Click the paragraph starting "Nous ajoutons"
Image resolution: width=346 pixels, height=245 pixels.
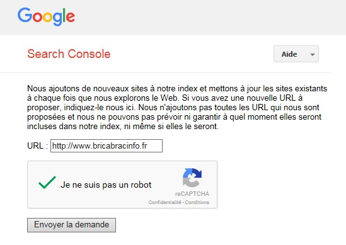click(x=177, y=108)
